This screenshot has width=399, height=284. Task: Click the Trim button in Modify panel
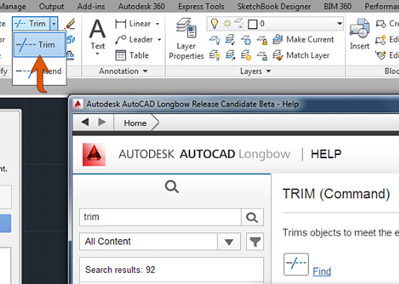[31, 24]
